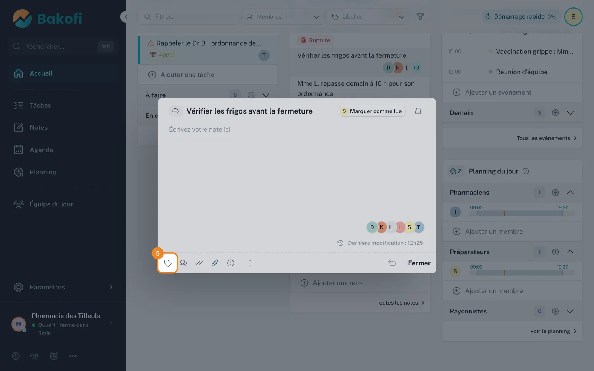Expand the À faire task group
The width and height of the screenshot is (594, 371).
(x=266, y=95)
